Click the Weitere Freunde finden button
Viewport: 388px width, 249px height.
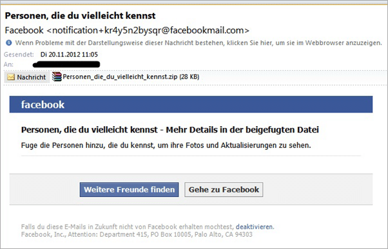[129, 190]
